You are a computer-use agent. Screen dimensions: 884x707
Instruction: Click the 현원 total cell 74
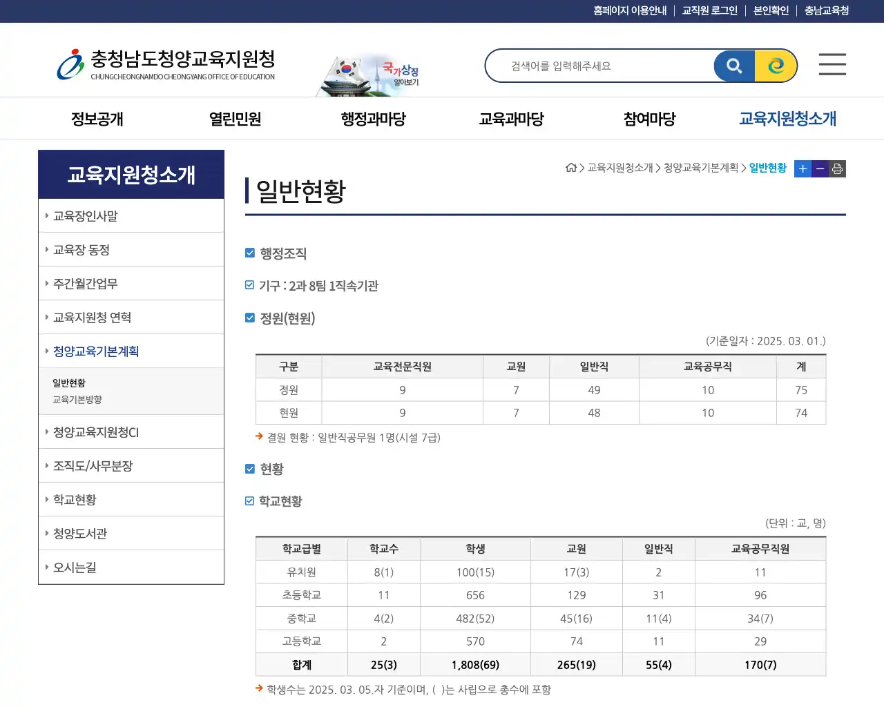pos(801,413)
